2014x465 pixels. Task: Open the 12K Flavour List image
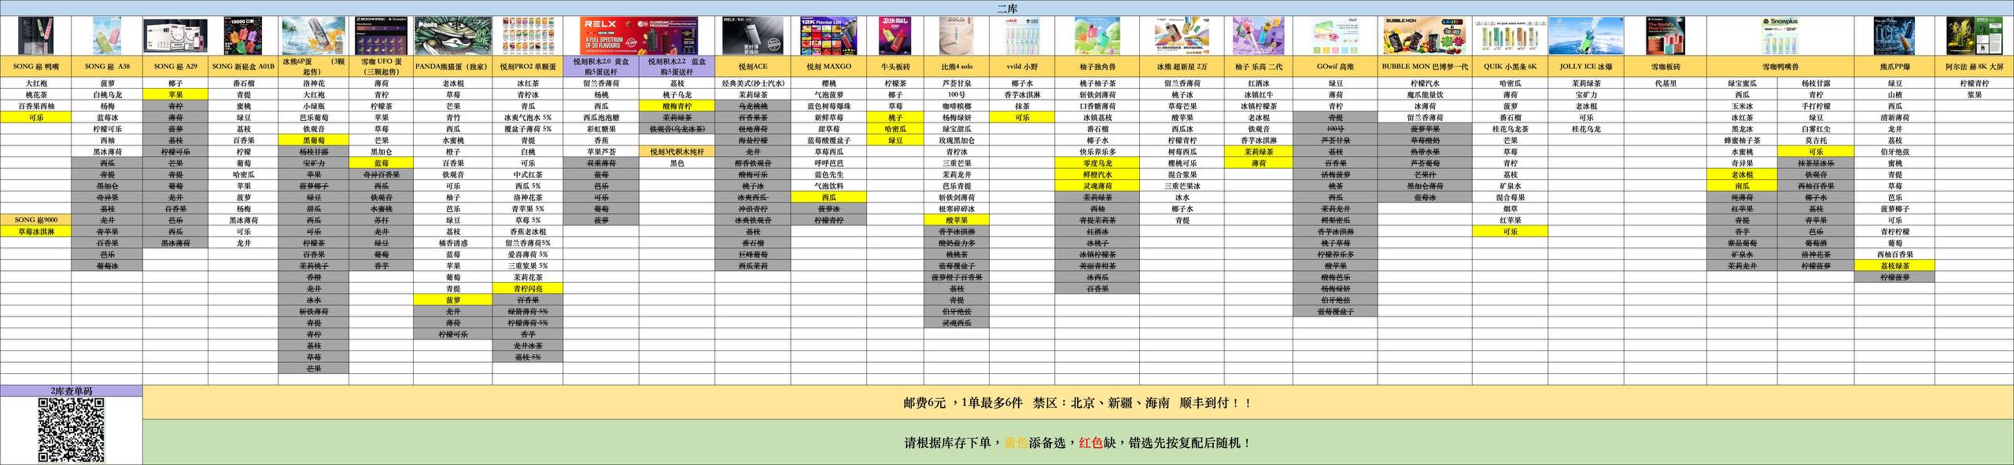(828, 36)
